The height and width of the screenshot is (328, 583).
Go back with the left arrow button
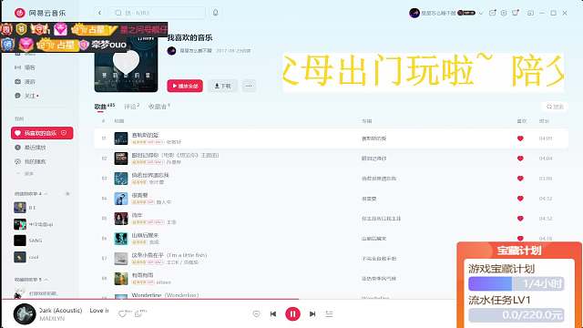point(99,13)
